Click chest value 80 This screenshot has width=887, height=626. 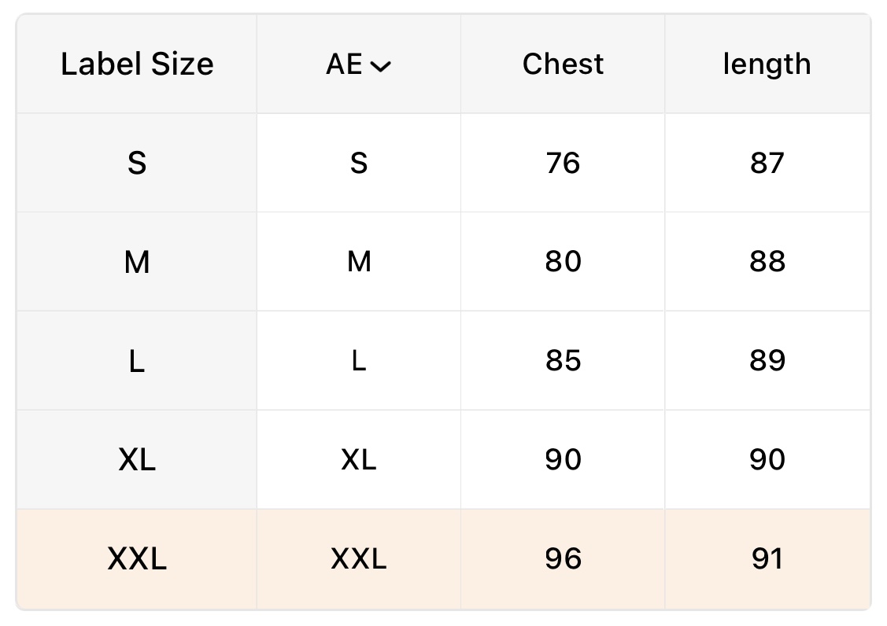(x=563, y=262)
